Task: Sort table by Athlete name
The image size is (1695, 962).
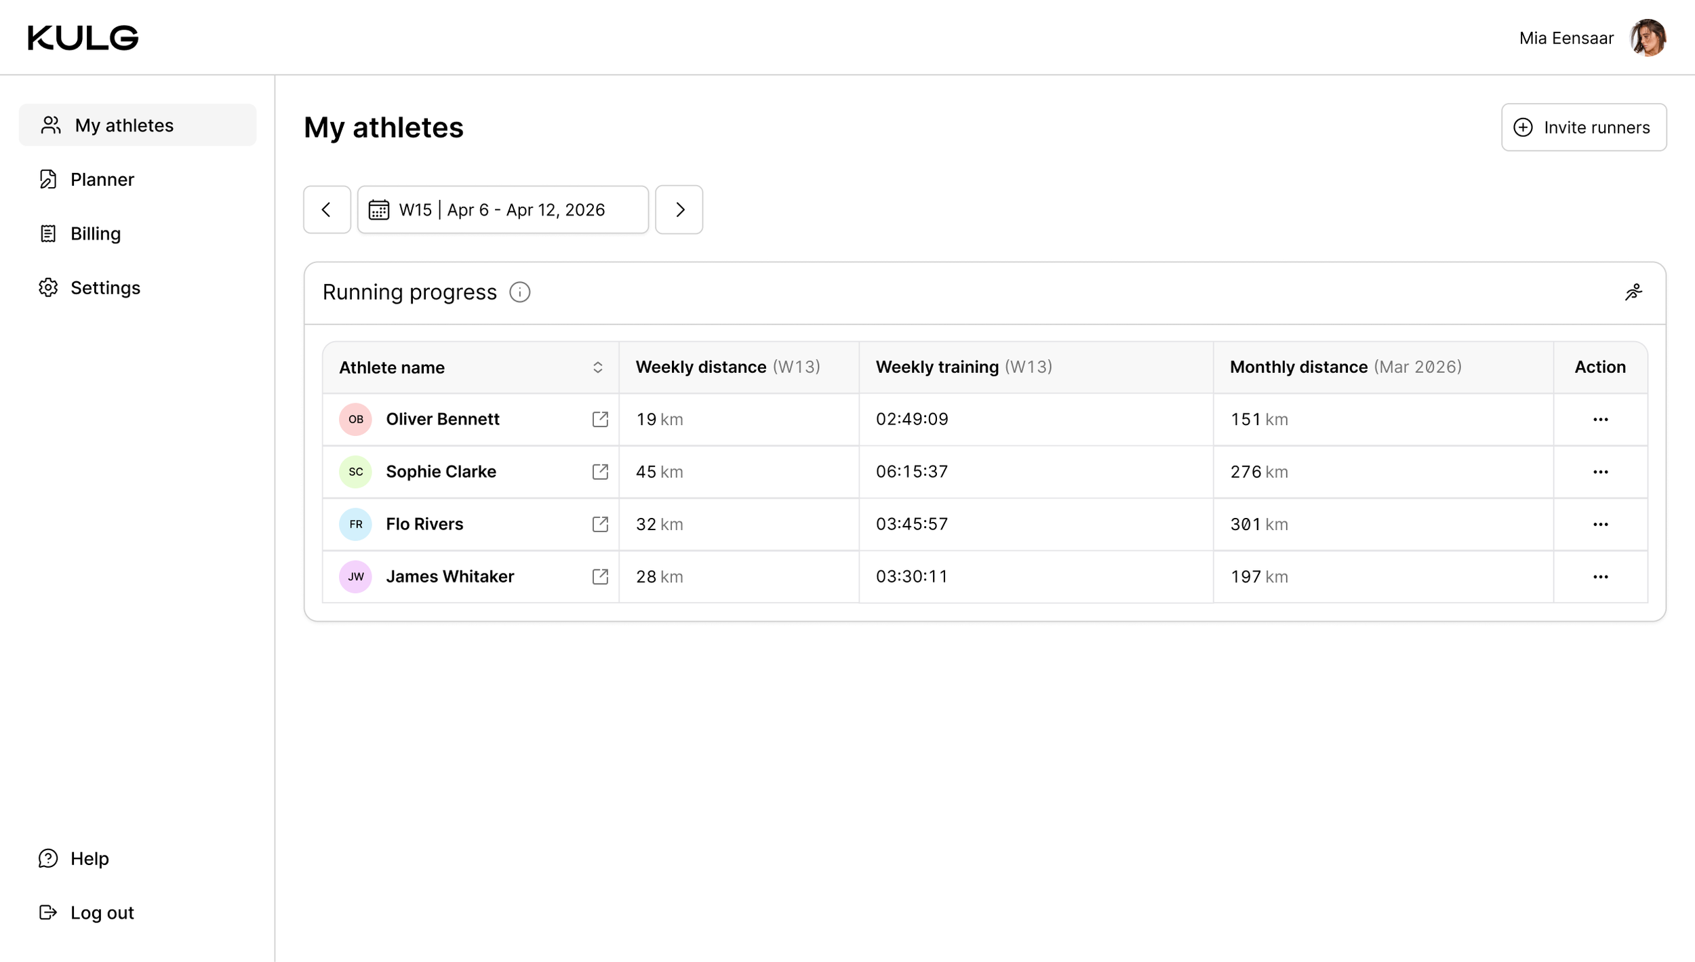Action: 597,367
